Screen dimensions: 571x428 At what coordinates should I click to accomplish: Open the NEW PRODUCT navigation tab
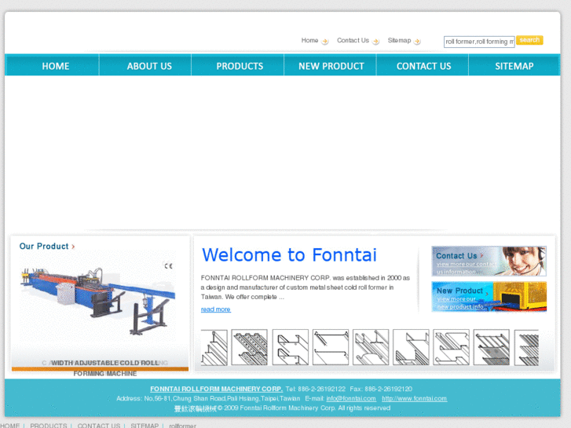click(x=331, y=66)
